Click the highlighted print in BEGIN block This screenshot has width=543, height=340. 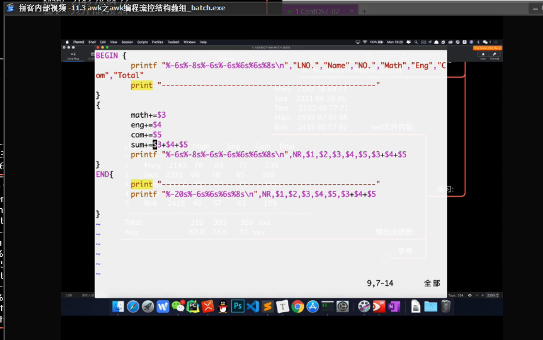pyautogui.click(x=142, y=86)
